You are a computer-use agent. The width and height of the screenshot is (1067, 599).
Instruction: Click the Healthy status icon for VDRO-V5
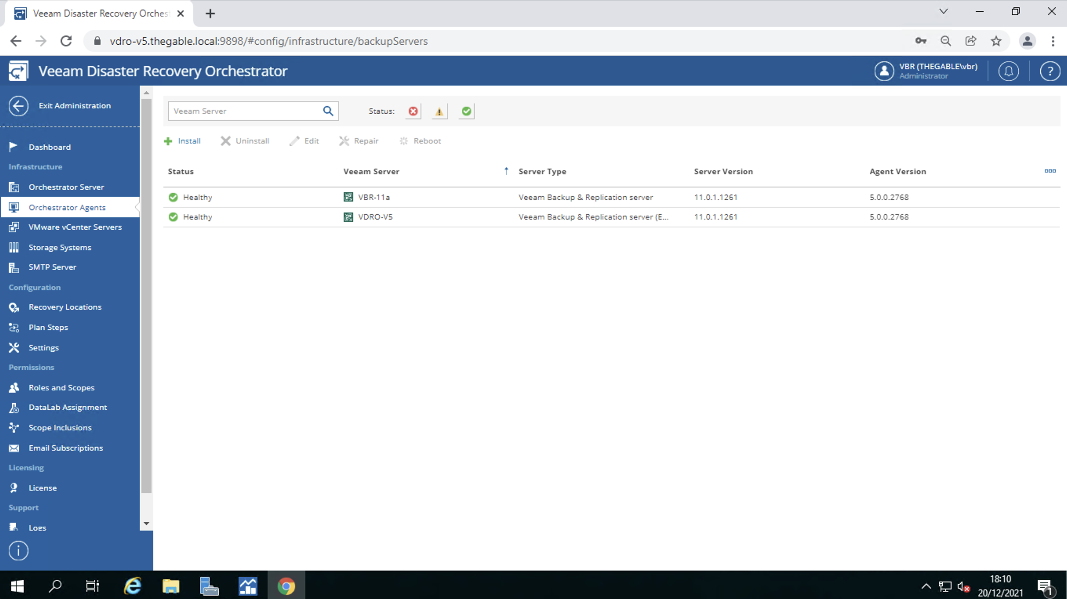(173, 217)
